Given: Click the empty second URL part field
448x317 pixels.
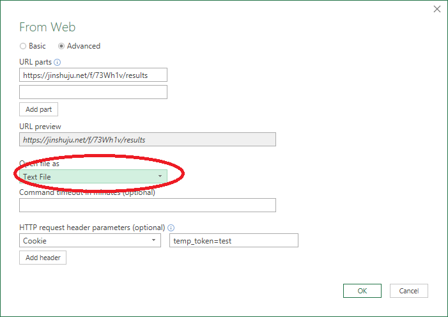Looking at the screenshot, I should coord(93,92).
